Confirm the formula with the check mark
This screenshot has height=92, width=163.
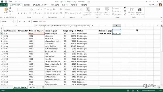(24, 21)
